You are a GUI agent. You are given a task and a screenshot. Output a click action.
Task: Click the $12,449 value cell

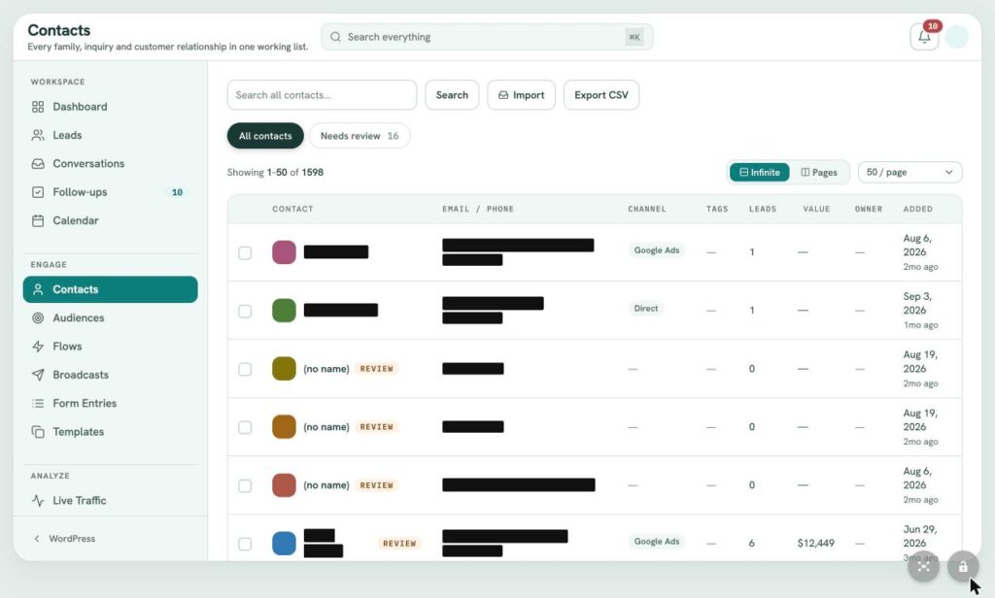(x=815, y=543)
